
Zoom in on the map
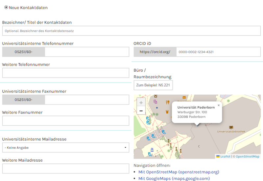pos(141,103)
